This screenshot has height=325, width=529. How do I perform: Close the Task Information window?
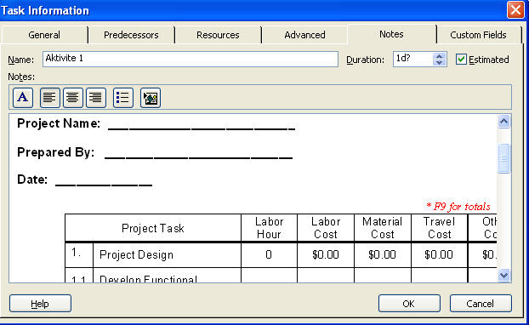click(x=515, y=10)
